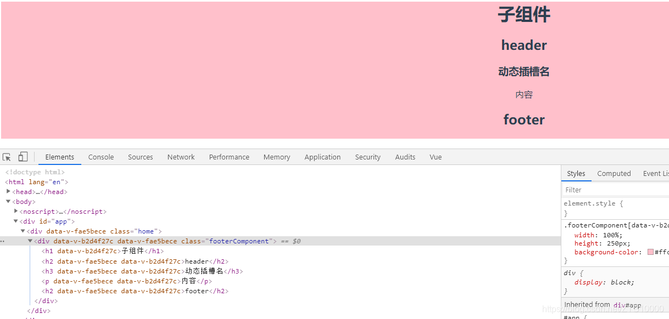669x319 pixels.
Task: Collapse the div class="home" node
Action: coord(23,231)
